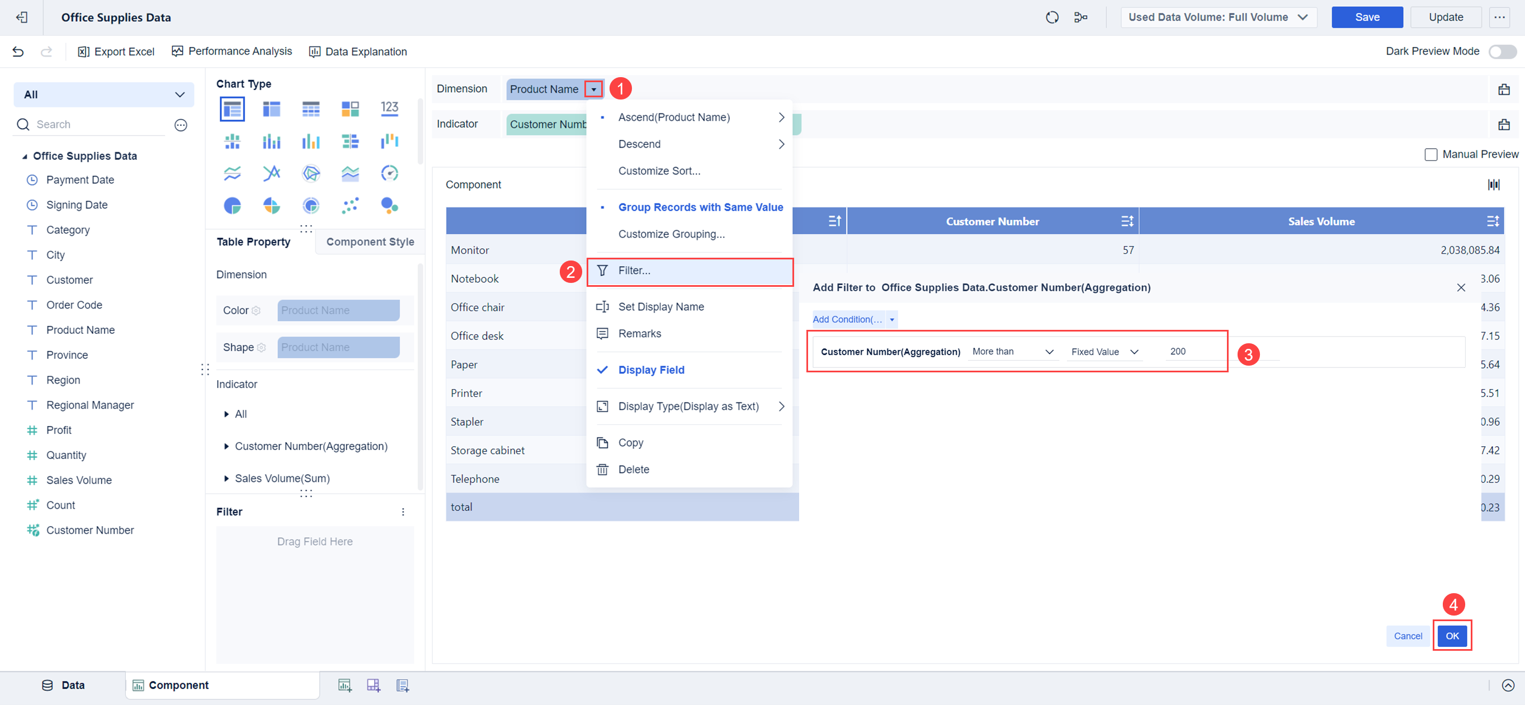Enable the Manual Preview checkbox
The width and height of the screenshot is (1525, 705).
(1430, 154)
